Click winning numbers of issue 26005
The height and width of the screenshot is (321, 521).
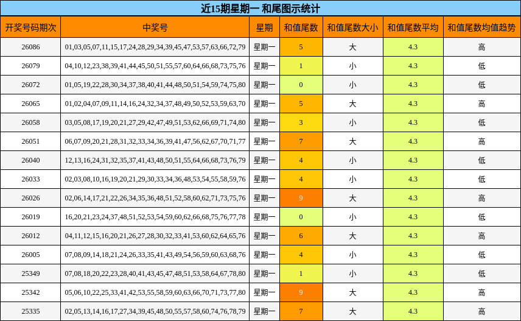click(x=155, y=255)
